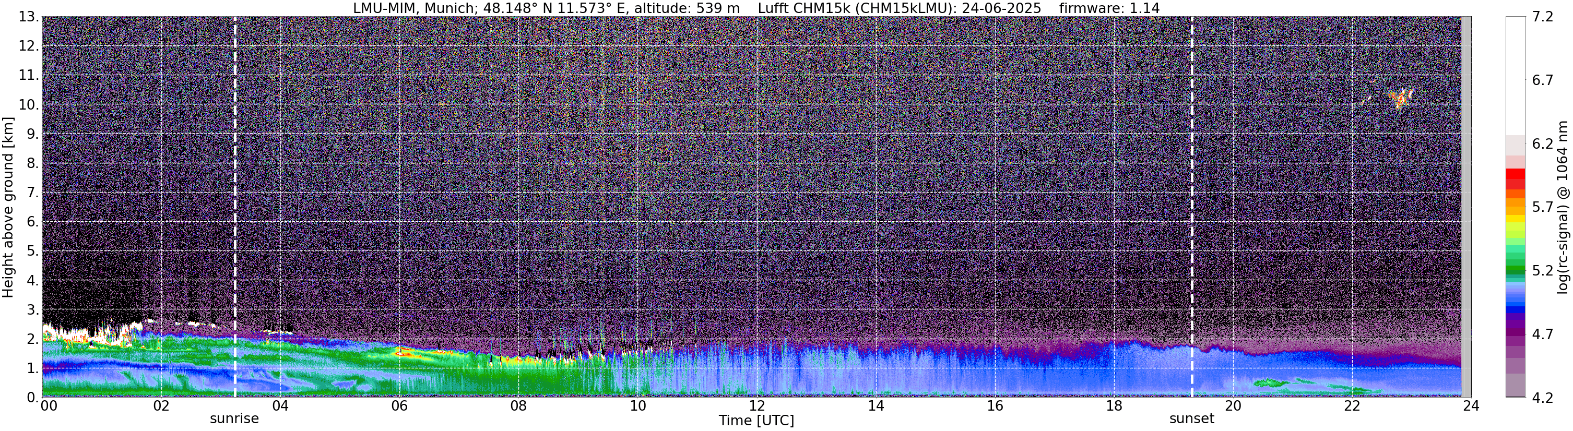Screen dimensions: 1573x431
Task: Click the 'sunrise' label below the time axis
Action: point(234,419)
